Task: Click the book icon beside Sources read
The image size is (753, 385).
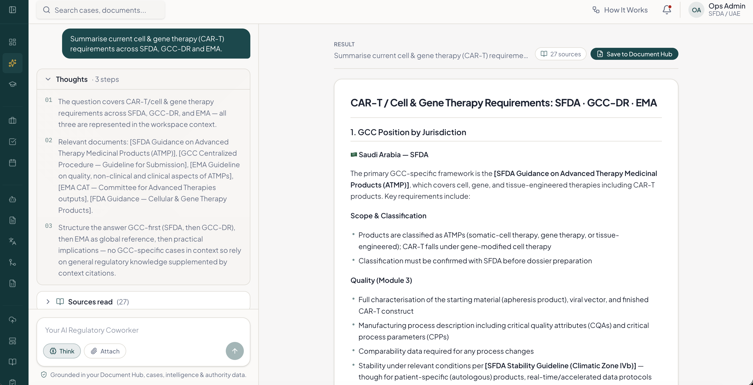Action: 60,302
